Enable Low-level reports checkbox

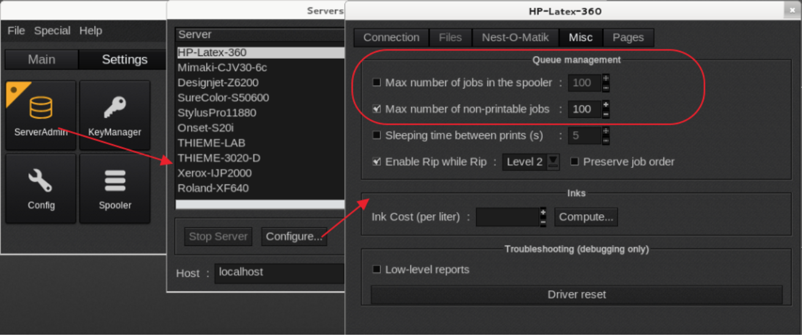pos(377,269)
